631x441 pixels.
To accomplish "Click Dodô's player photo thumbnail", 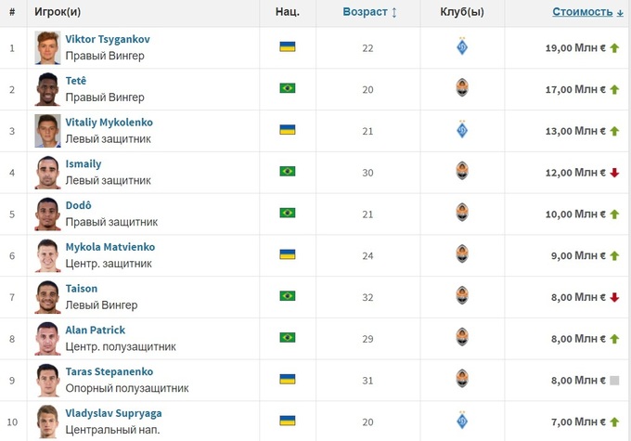I will tap(47, 214).
